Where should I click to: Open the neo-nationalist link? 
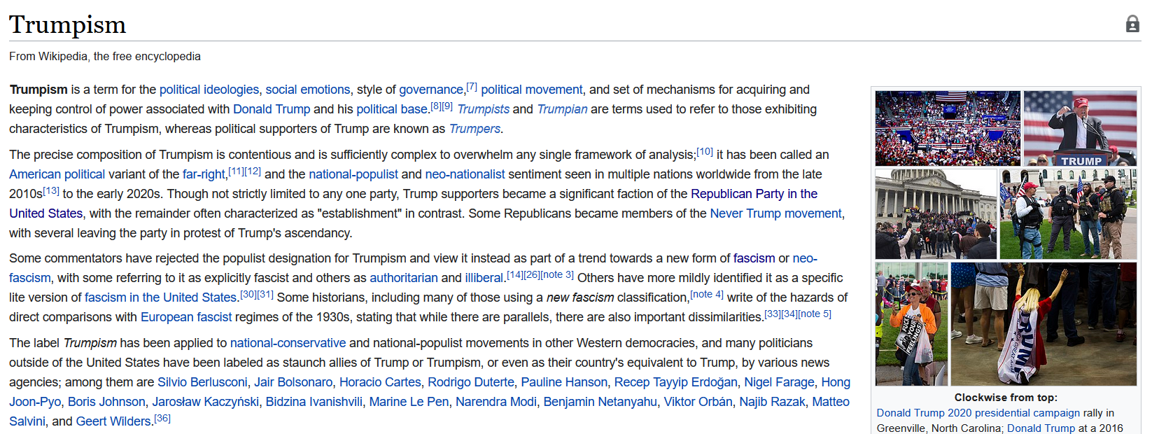click(465, 174)
